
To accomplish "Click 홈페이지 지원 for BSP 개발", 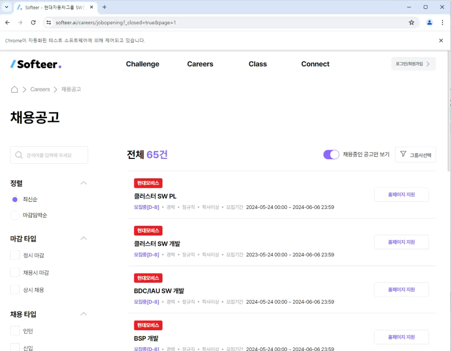I will pos(401,337).
